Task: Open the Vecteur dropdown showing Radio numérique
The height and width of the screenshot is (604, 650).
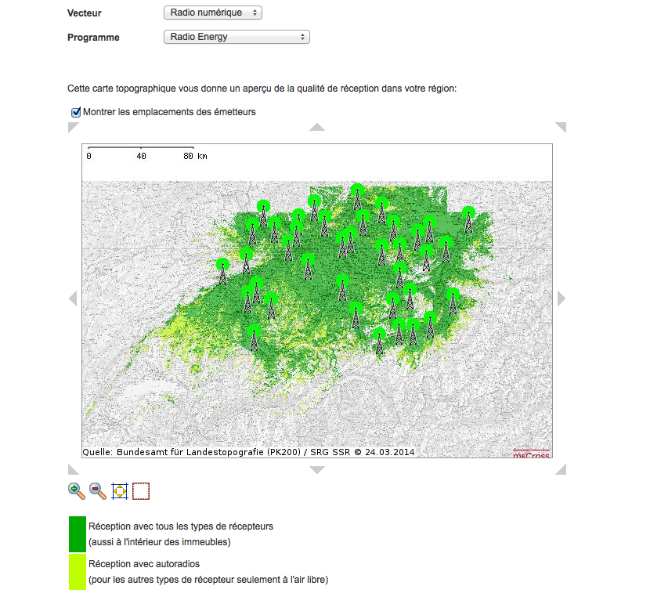Action: (213, 13)
